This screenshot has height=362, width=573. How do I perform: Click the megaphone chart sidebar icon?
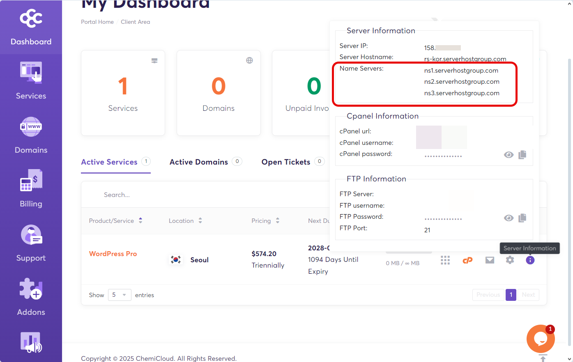pyautogui.click(x=31, y=343)
